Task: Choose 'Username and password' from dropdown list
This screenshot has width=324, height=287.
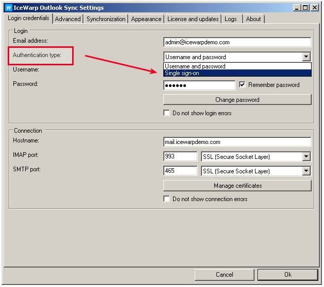Action: coord(237,66)
